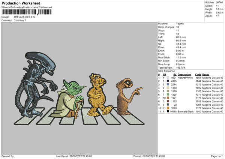Click the St. column header
The width and height of the screenshot is (225, 159).
(175, 75)
